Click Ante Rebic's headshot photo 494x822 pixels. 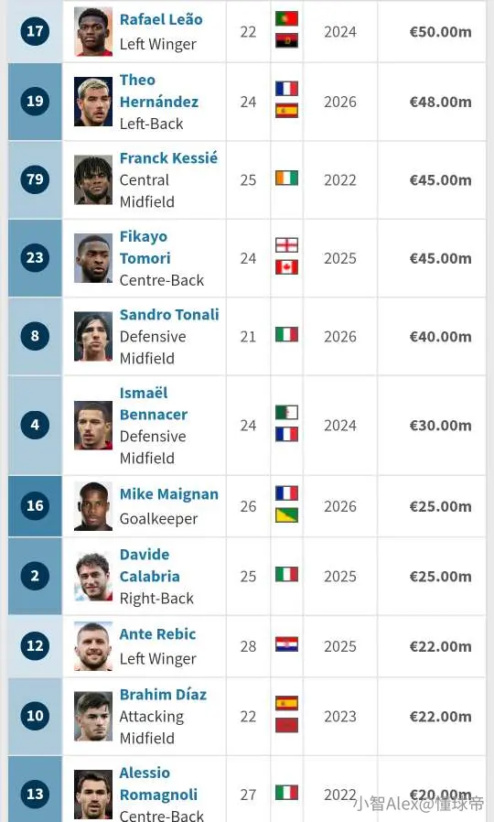tap(93, 646)
